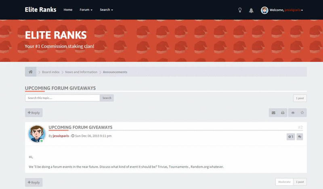Screen dimensions: 323x189
Task: Bookmark topic with star icon
Action: 302,113
